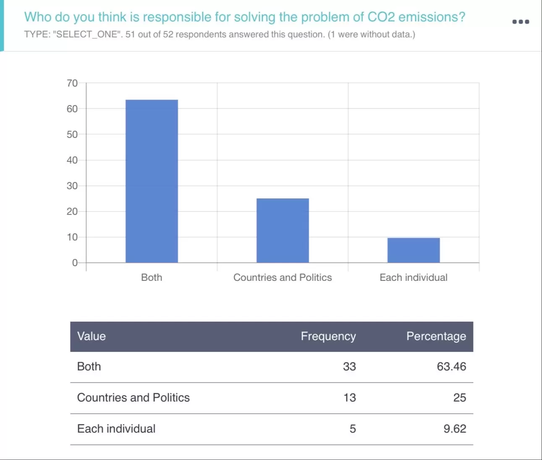Sort by the "Frequency" column header
Viewport: 542px width, 460px height.
pyautogui.click(x=328, y=336)
